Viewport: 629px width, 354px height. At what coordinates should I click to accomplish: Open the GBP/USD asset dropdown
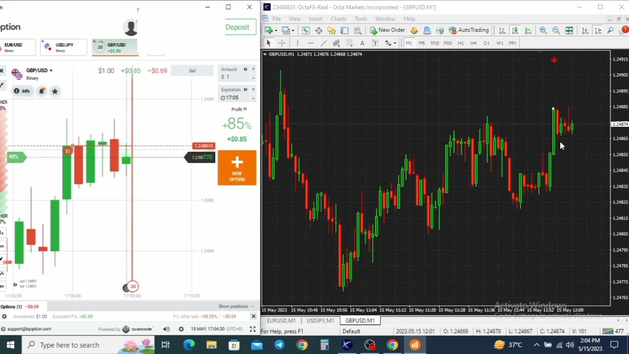pos(39,70)
